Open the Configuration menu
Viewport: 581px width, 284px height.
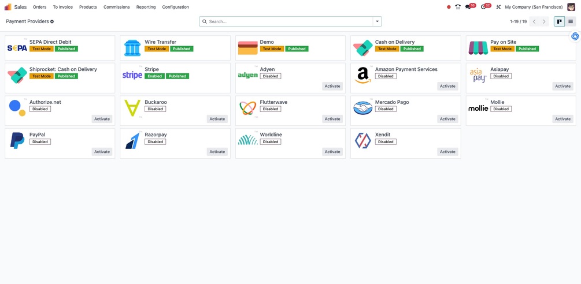pos(175,7)
